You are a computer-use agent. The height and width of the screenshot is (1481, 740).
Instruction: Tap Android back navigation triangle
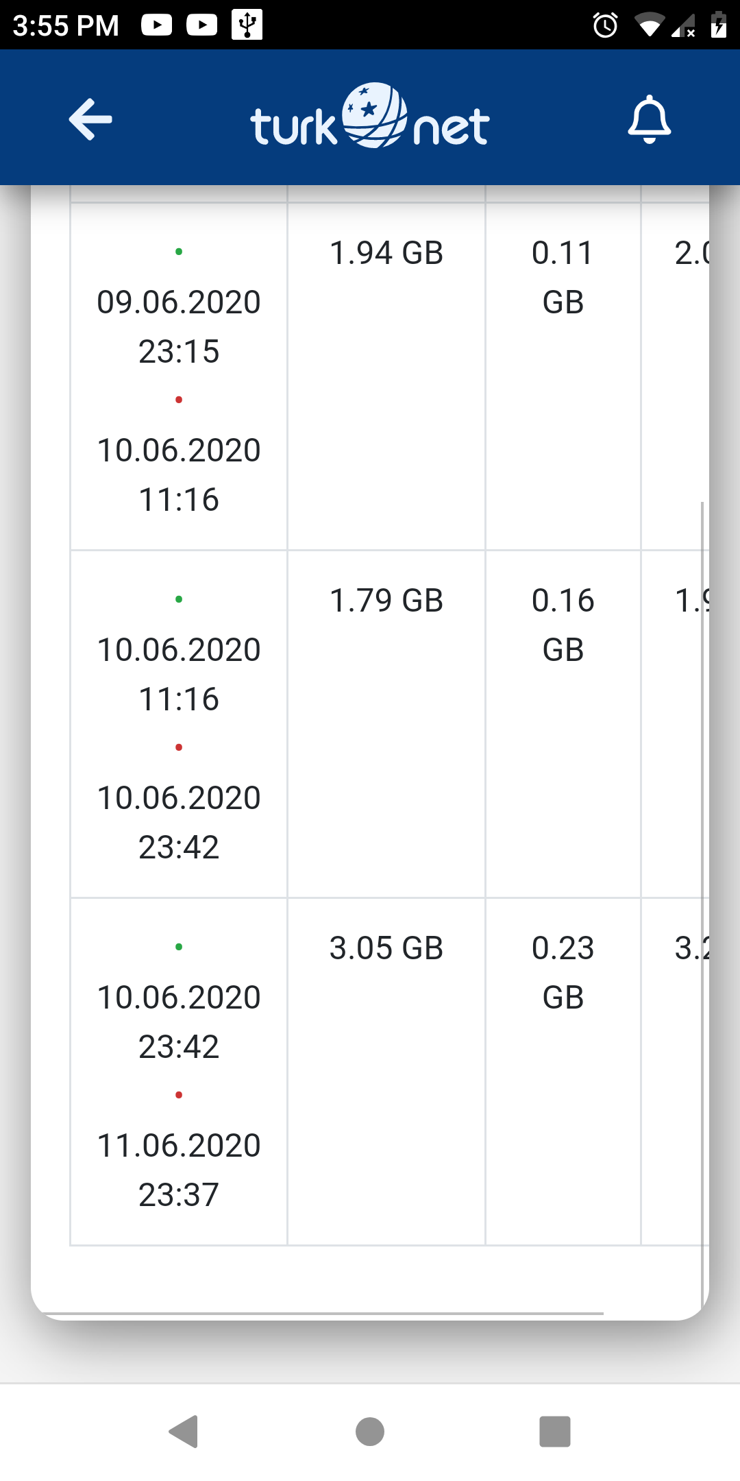[184, 1432]
